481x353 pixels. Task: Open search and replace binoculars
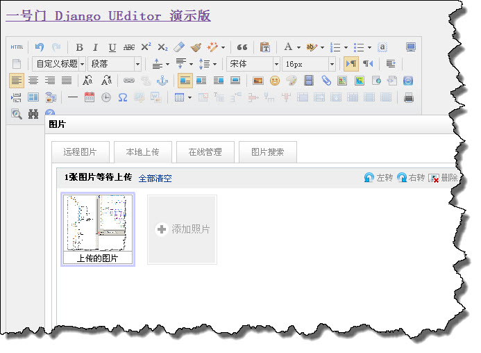coord(33,114)
